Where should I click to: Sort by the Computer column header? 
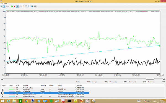(82, 85)
